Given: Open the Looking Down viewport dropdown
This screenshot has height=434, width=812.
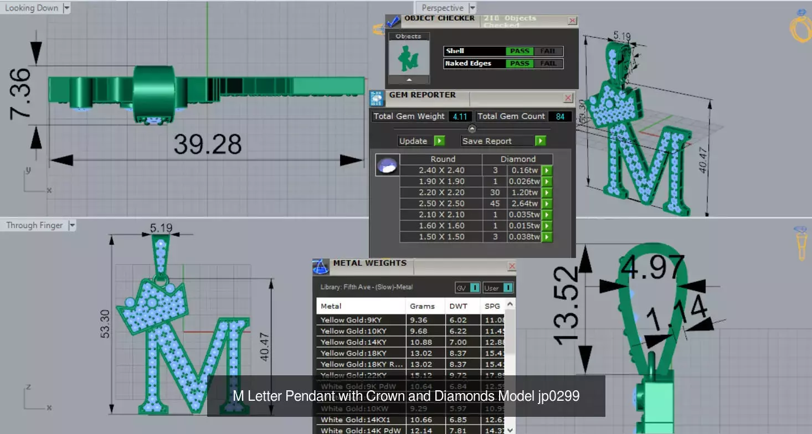Looking at the screenshot, I should pos(66,8).
